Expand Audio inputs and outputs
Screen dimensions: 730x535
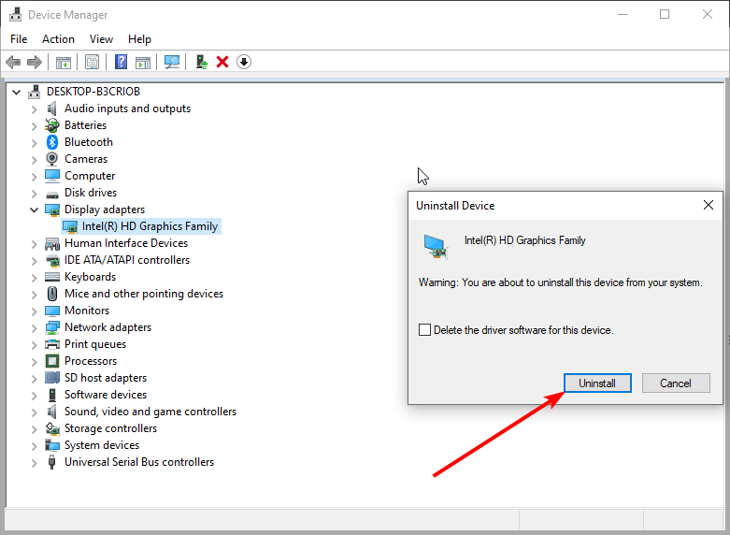point(34,109)
